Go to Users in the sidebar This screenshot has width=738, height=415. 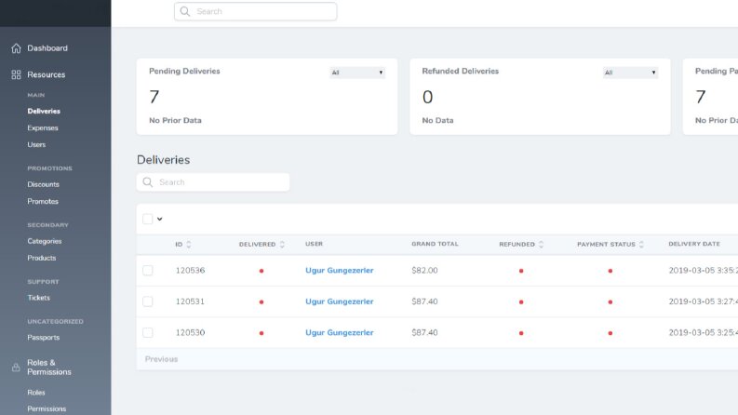point(36,145)
